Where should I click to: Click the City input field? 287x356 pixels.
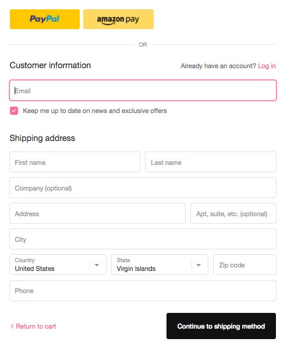[x=143, y=239]
